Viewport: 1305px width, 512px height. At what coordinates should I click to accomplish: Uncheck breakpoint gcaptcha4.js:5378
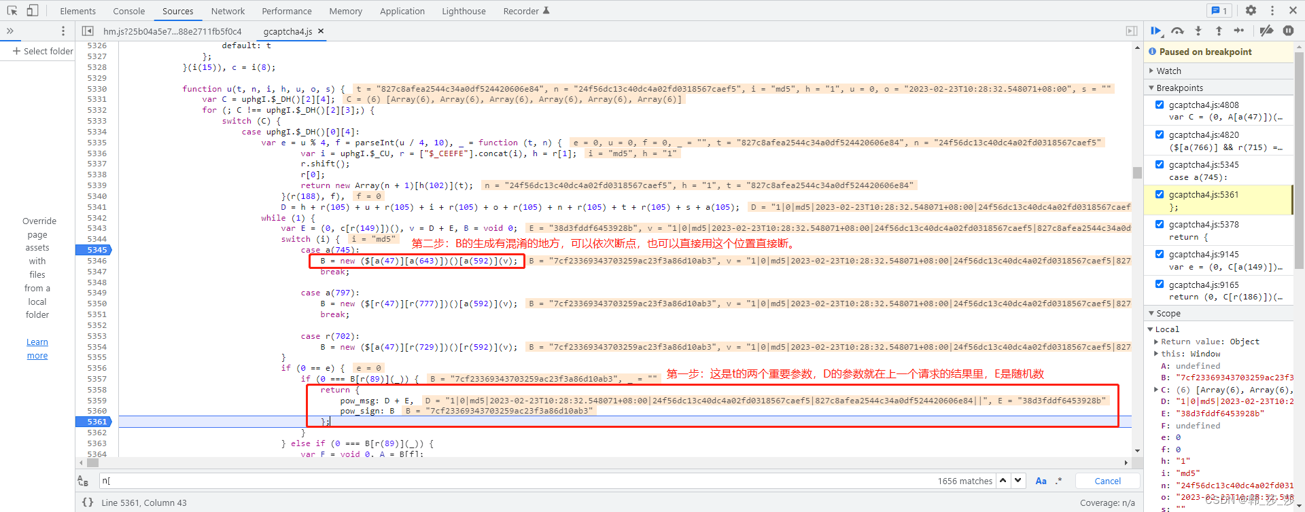pyautogui.click(x=1160, y=224)
